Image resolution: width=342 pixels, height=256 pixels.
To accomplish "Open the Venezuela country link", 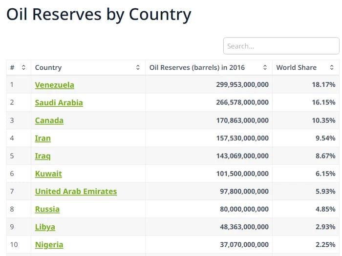I will tap(54, 85).
